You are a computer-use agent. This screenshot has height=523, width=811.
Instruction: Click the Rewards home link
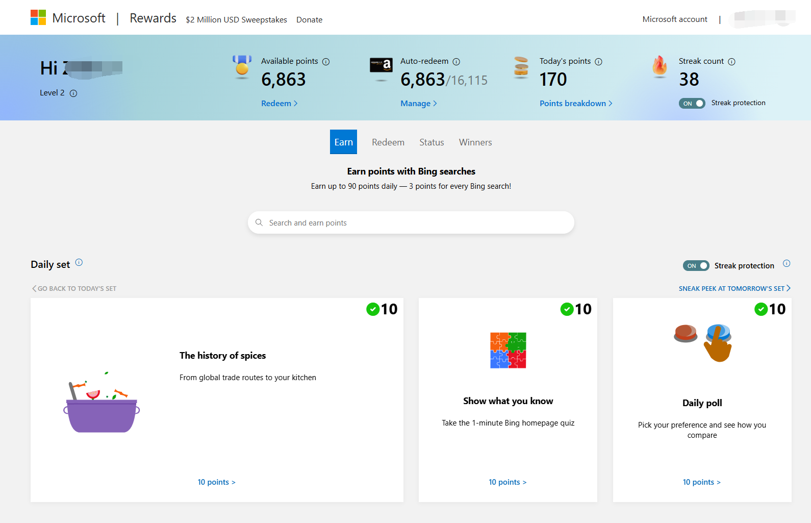coord(153,18)
